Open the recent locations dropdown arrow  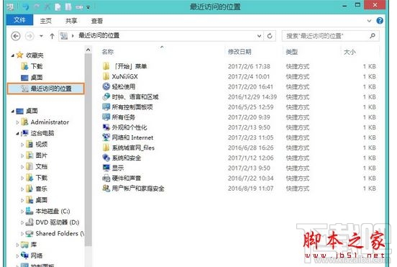(41, 36)
